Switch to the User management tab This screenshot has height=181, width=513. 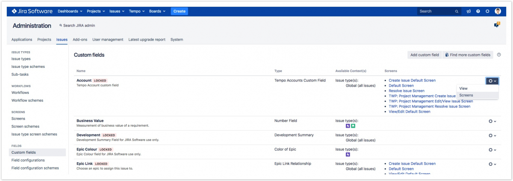pos(108,40)
